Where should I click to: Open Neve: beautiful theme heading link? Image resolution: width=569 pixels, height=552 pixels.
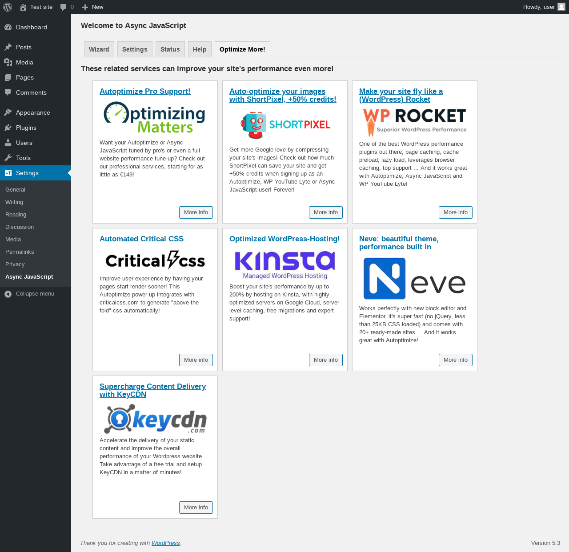pos(399,243)
